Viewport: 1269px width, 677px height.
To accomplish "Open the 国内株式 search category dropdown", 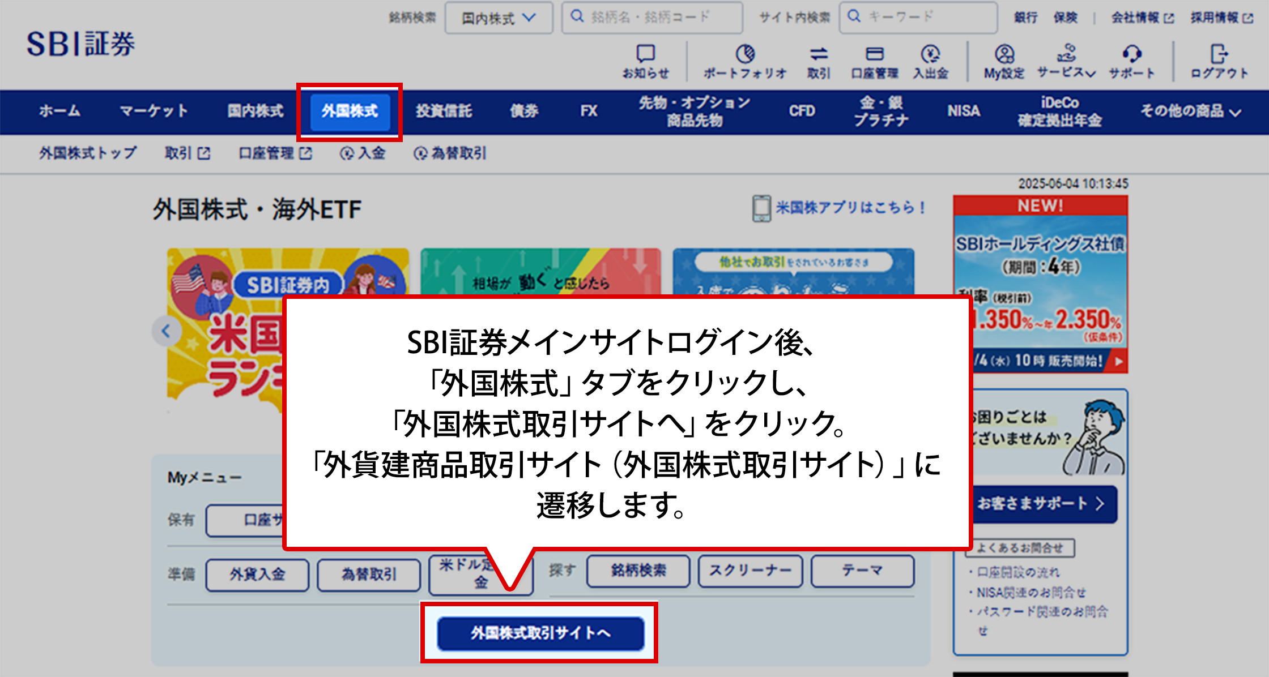I will tap(499, 18).
